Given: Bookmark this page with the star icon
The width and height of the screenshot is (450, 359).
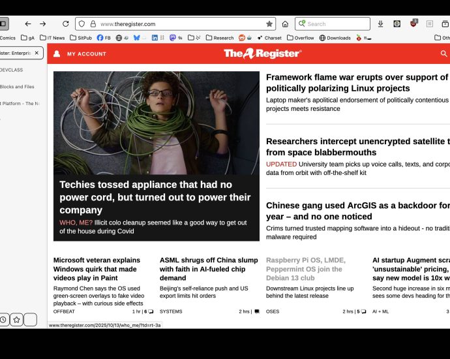Looking at the screenshot, I should pos(269,23).
